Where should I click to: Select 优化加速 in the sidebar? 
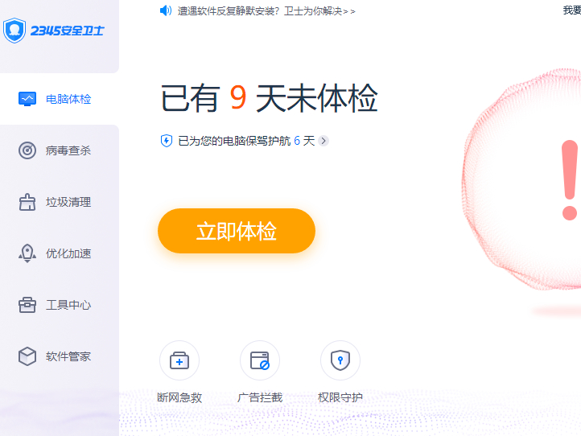[x=60, y=253]
